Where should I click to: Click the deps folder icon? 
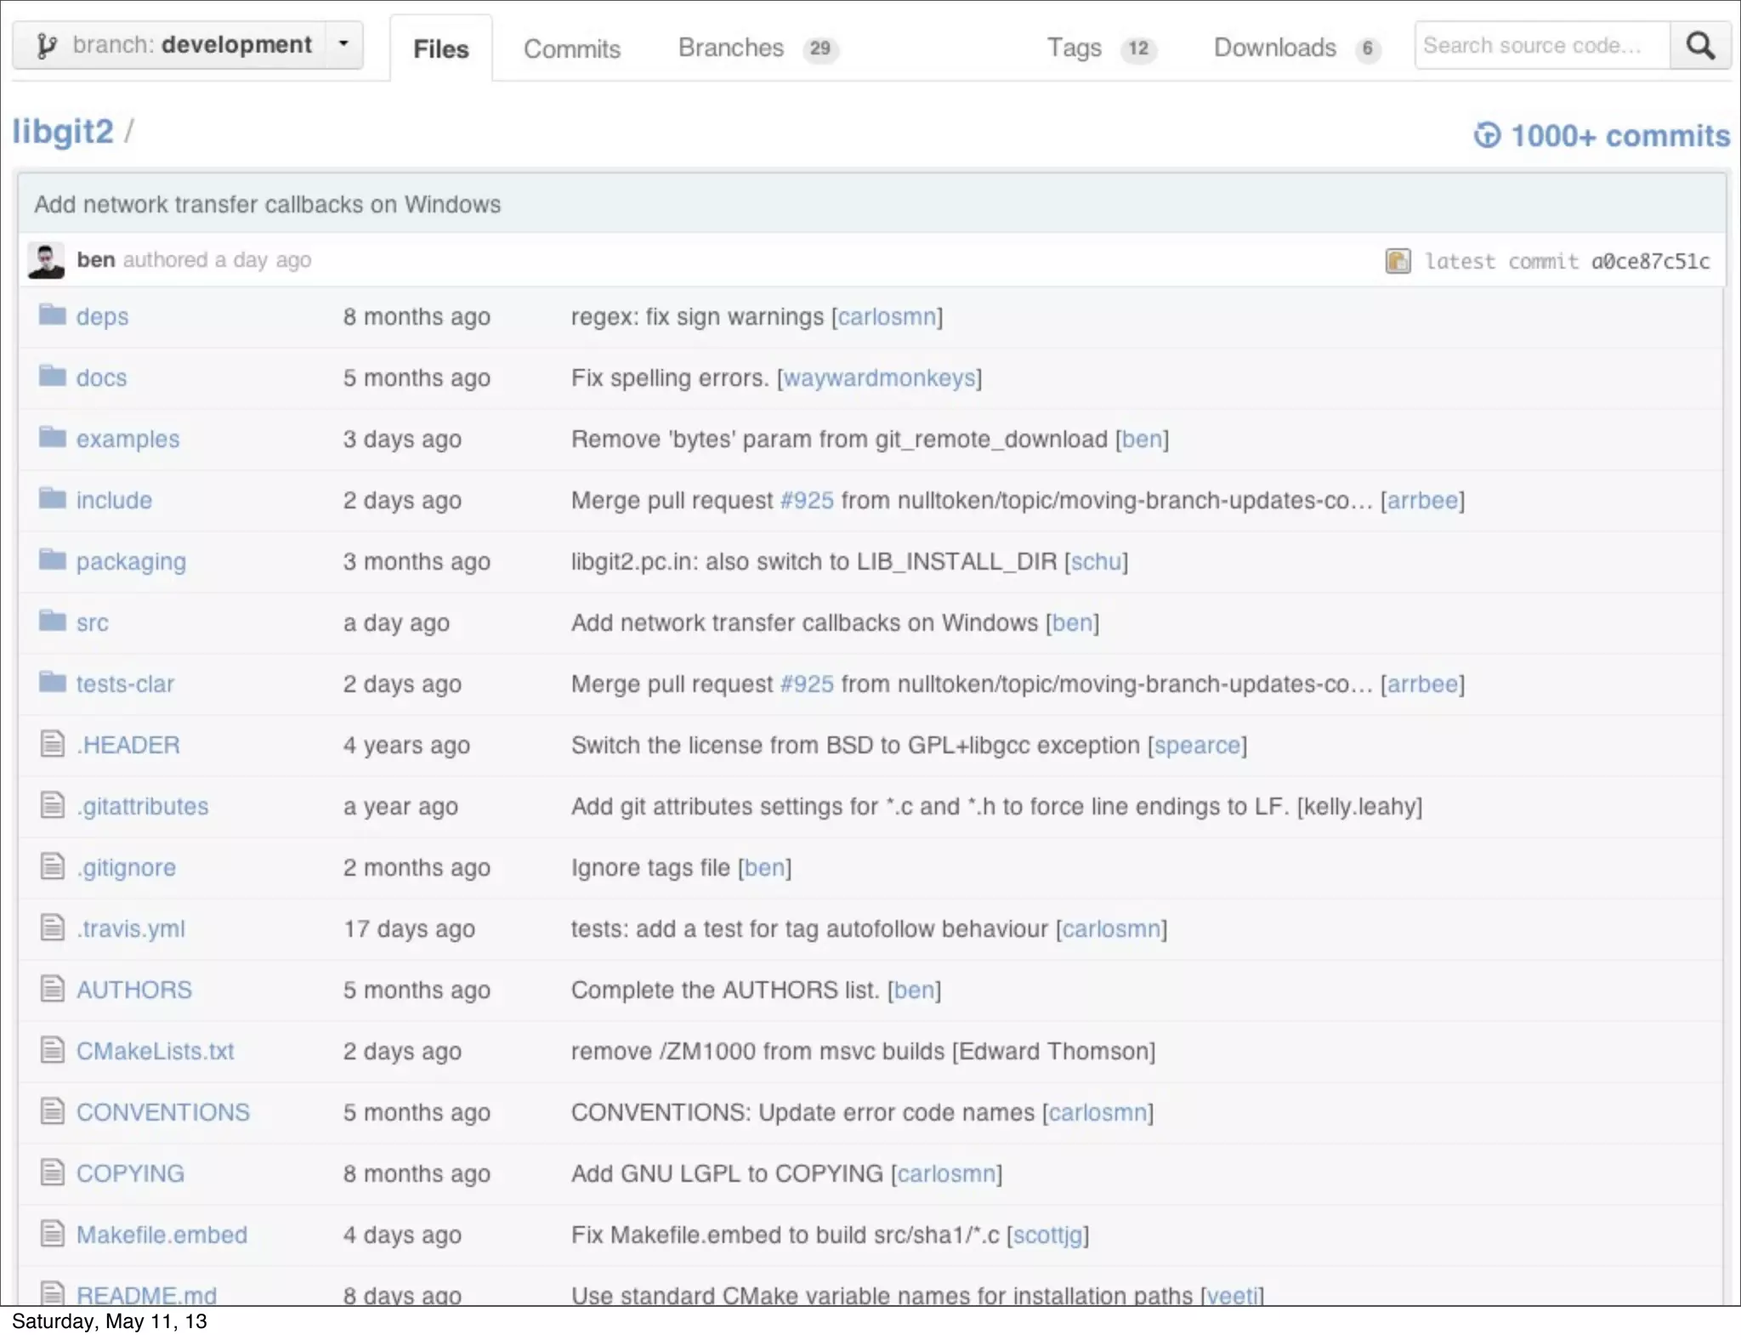53,315
